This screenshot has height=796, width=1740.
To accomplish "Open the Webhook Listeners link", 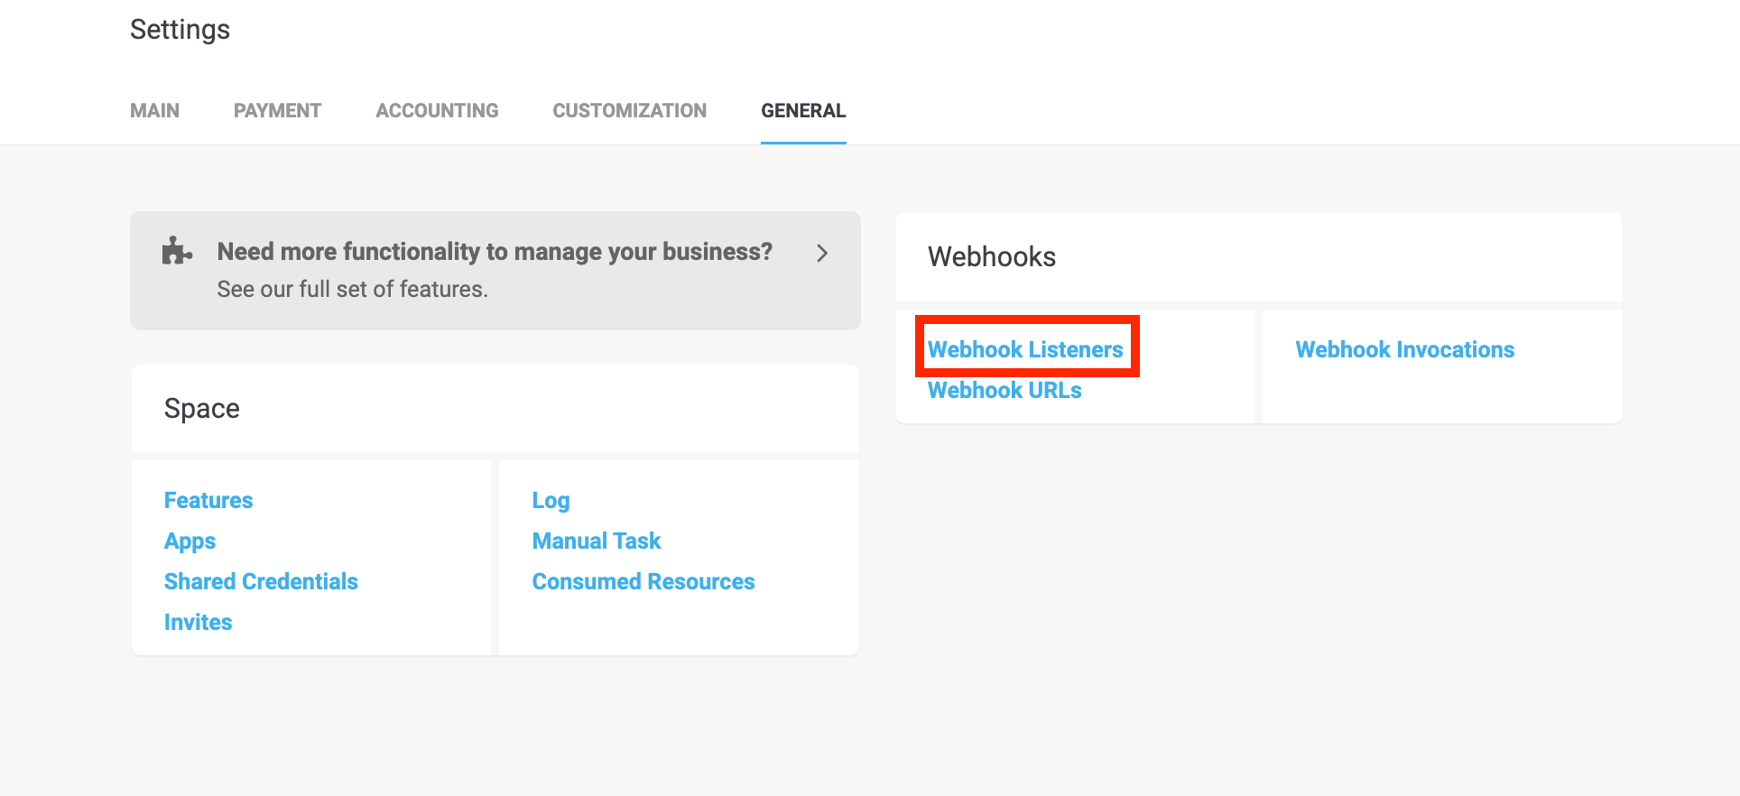I will 1025,349.
